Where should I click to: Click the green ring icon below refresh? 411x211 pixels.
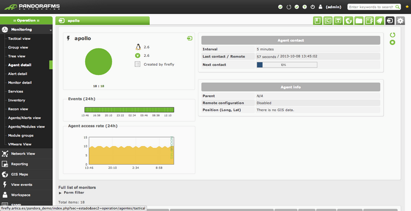392,42
